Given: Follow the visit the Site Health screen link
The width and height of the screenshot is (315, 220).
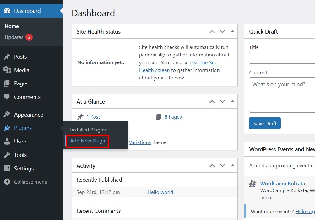Looking at the screenshot, I should [x=178, y=67].
